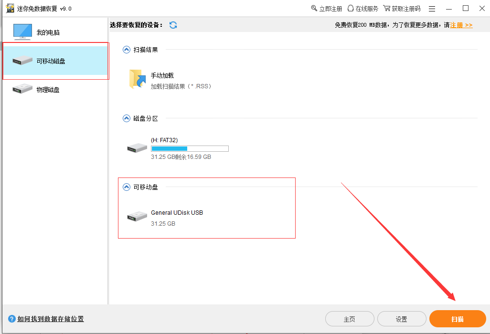The height and width of the screenshot is (334, 490).
Task: Switch to 可移动磁盘 tab
Action: [55, 61]
